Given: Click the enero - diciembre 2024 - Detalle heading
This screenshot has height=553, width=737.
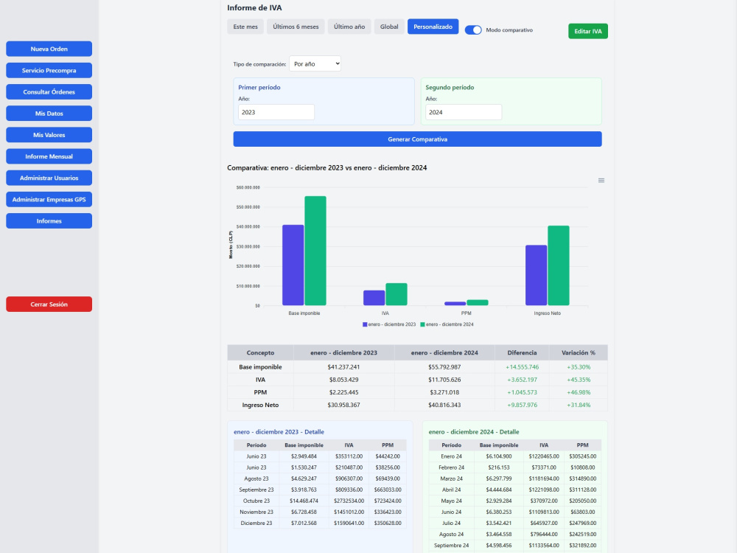Looking at the screenshot, I should [474, 432].
